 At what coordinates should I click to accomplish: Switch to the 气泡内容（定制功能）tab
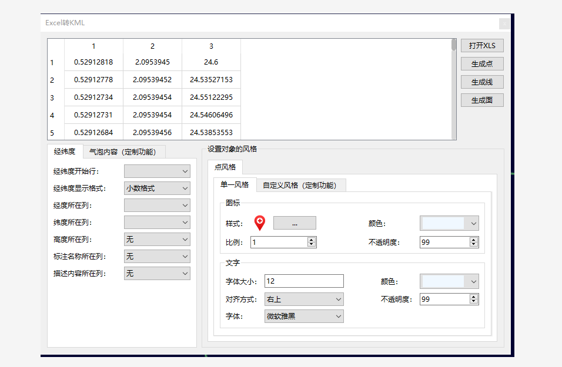coord(124,151)
